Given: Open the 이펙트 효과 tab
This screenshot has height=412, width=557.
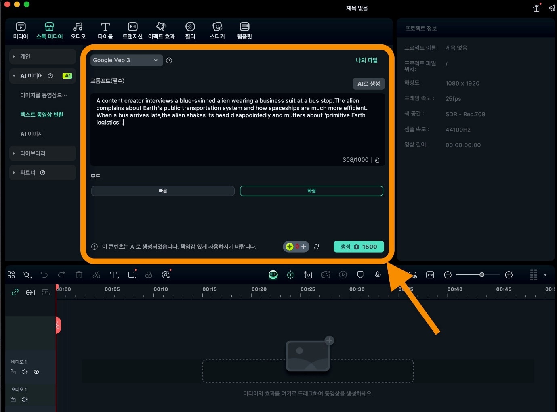Looking at the screenshot, I should point(161,31).
